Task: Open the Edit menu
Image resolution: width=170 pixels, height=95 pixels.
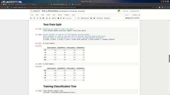Action: pyautogui.click(x=37, y=15)
